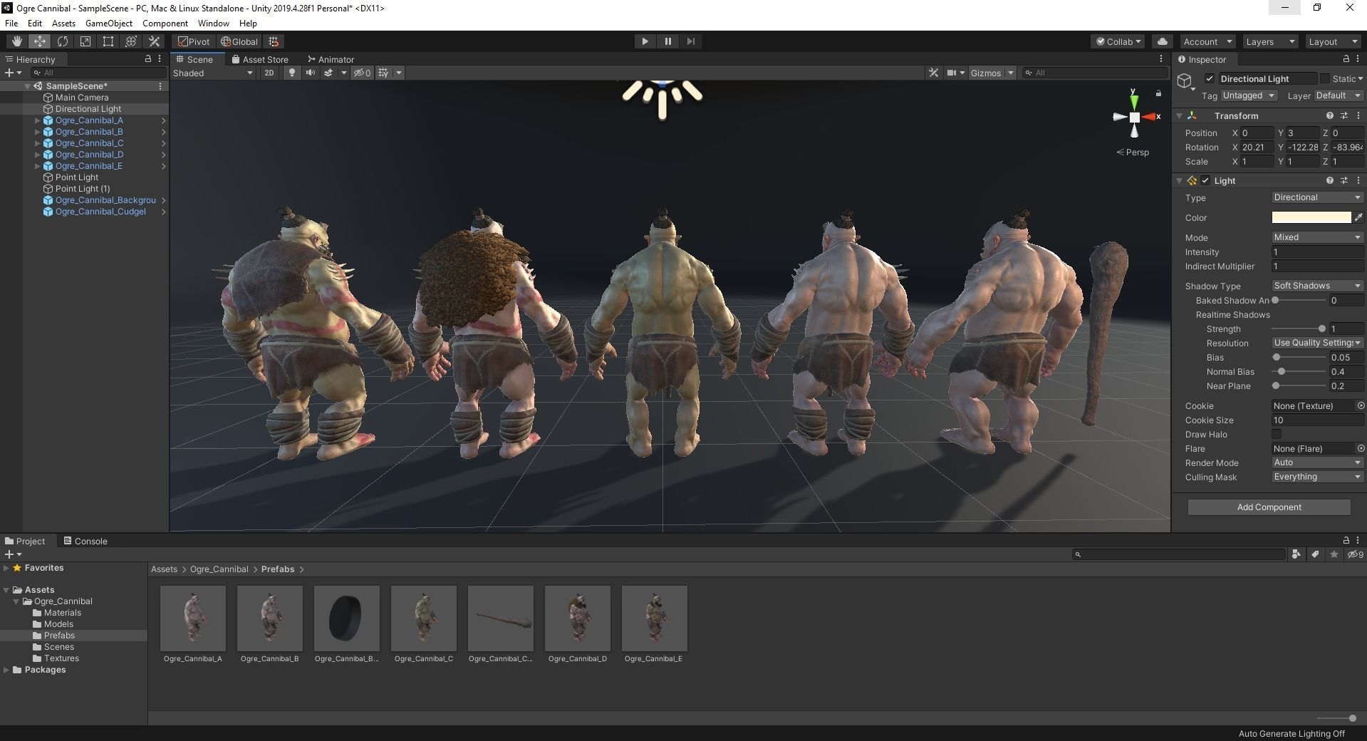Open scene component tools icon
Image resolution: width=1367 pixels, height=741 pixels.
click(933, 73)
